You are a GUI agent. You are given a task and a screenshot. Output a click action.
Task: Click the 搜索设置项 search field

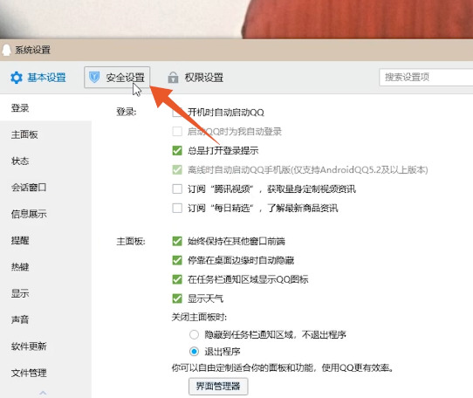pyautogui.click(x=426, y=78)
